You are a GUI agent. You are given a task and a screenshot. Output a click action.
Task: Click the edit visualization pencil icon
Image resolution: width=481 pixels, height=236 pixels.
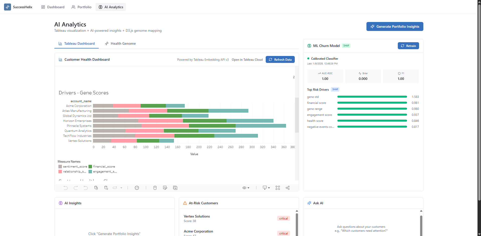click(165, 188)
